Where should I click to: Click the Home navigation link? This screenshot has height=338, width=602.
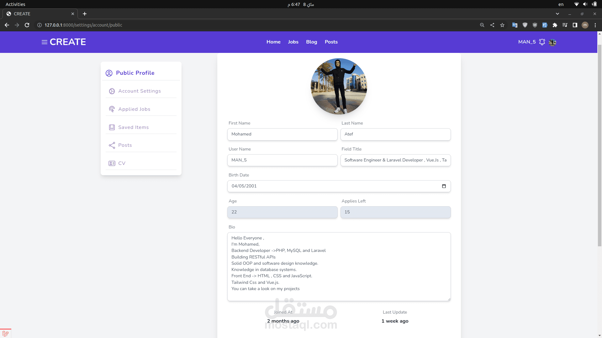[273, 42]
